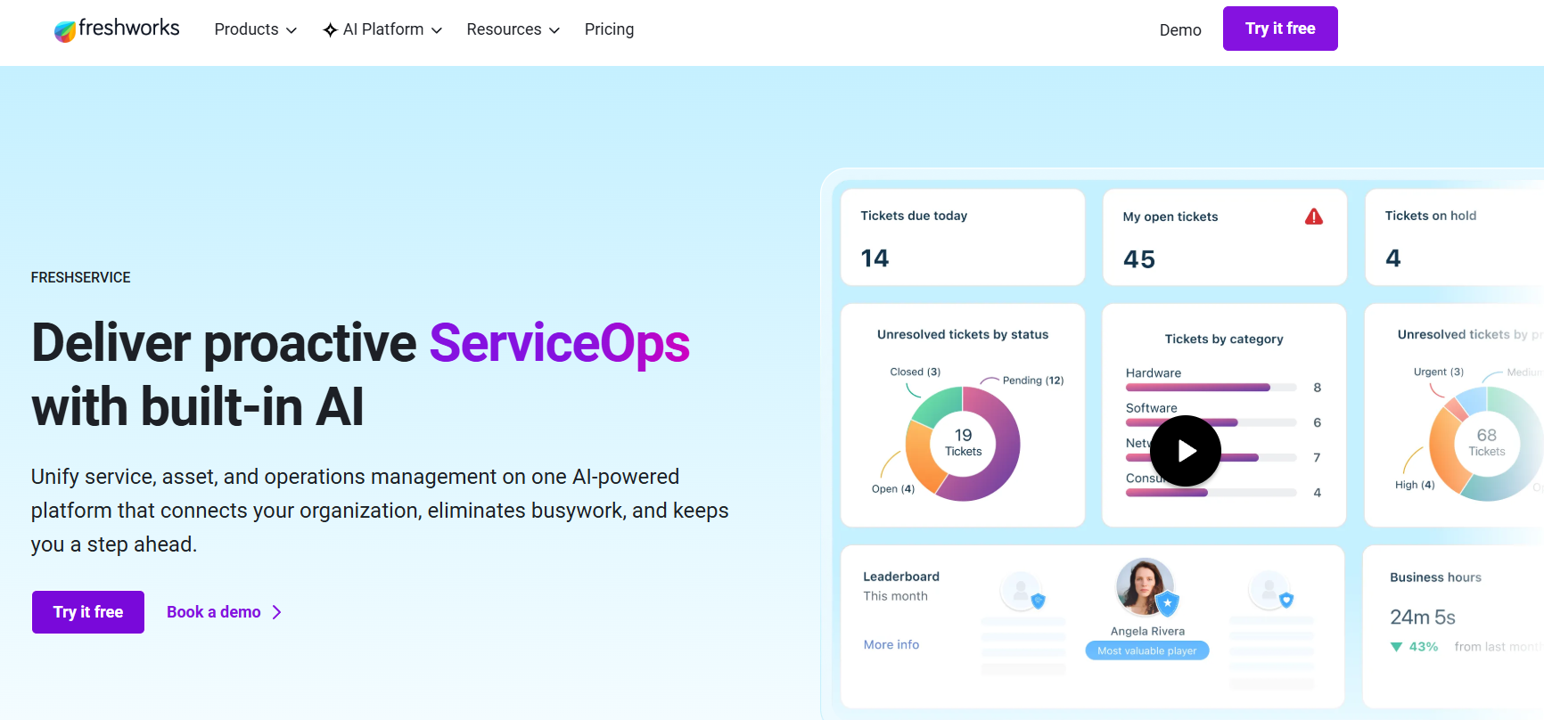Image resolution: width=1544 pixels, height=720 pixels.
Task: Click the Tickets due today card
Action: pyautogui.click(x=963, y=237)
